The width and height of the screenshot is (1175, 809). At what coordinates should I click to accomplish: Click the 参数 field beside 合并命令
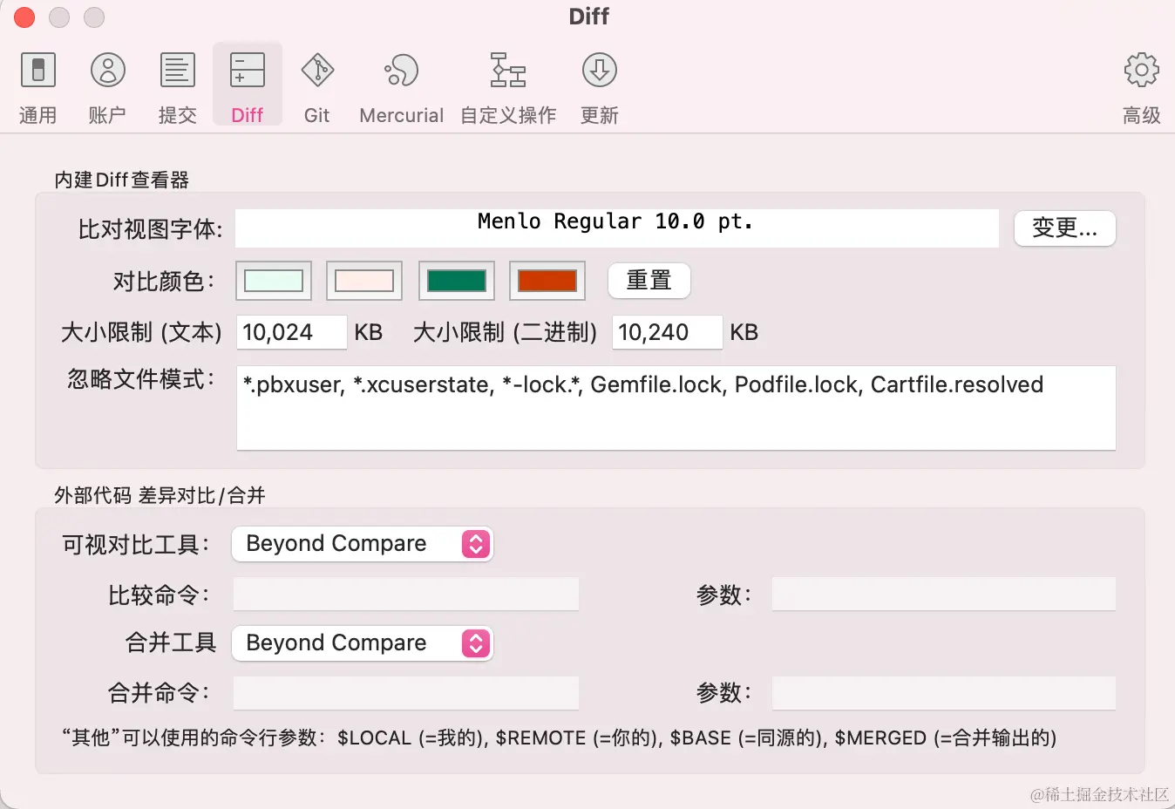tap(944, 693)
